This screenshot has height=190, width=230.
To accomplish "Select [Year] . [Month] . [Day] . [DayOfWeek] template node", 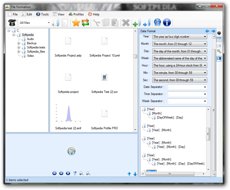I will coord(181,164).
